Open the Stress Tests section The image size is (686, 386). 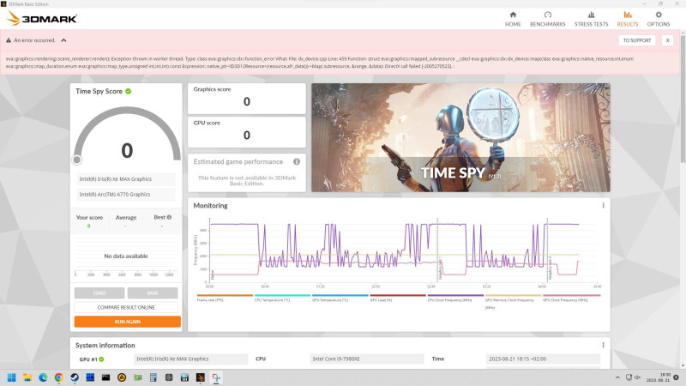coord(591,19)
